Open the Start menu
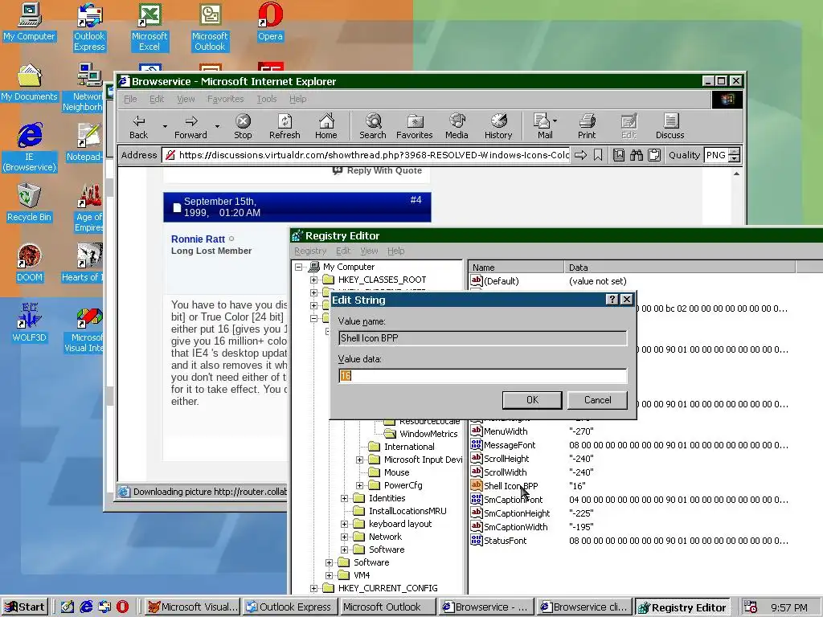This screenshot has width=823, height=617. 25,607
